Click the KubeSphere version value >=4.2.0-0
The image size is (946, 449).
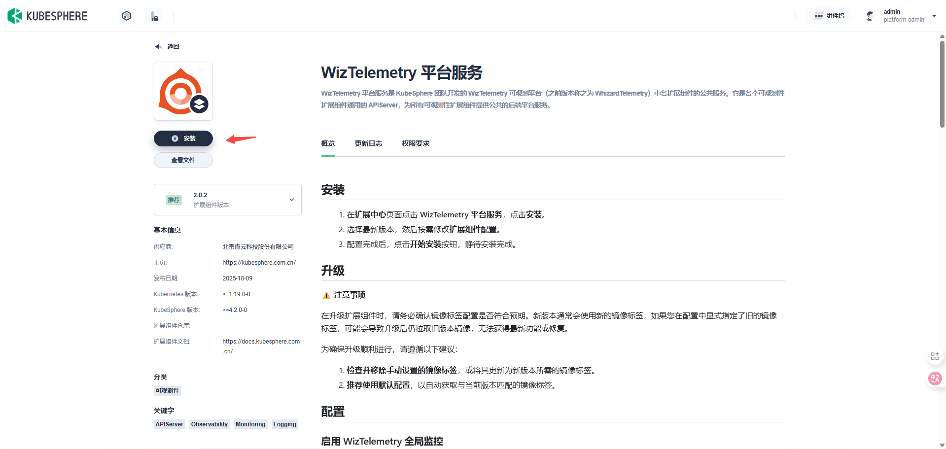point(235,310)
